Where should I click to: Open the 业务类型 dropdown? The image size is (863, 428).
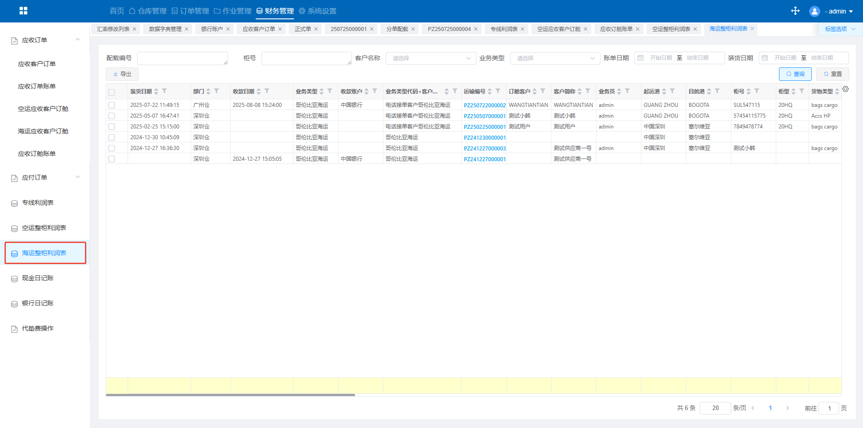(555, 58)
